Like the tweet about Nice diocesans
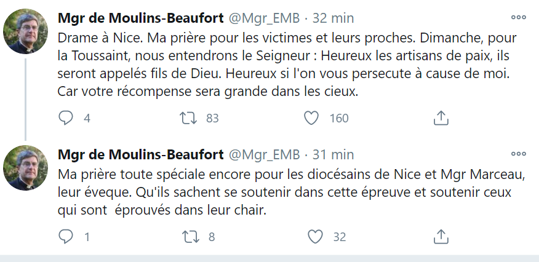The image size is (539, 262). pos(315,236)
